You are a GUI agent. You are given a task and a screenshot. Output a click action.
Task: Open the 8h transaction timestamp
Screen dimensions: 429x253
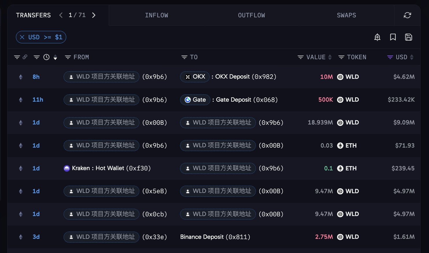pyautogui.click(x=36, y=77)
